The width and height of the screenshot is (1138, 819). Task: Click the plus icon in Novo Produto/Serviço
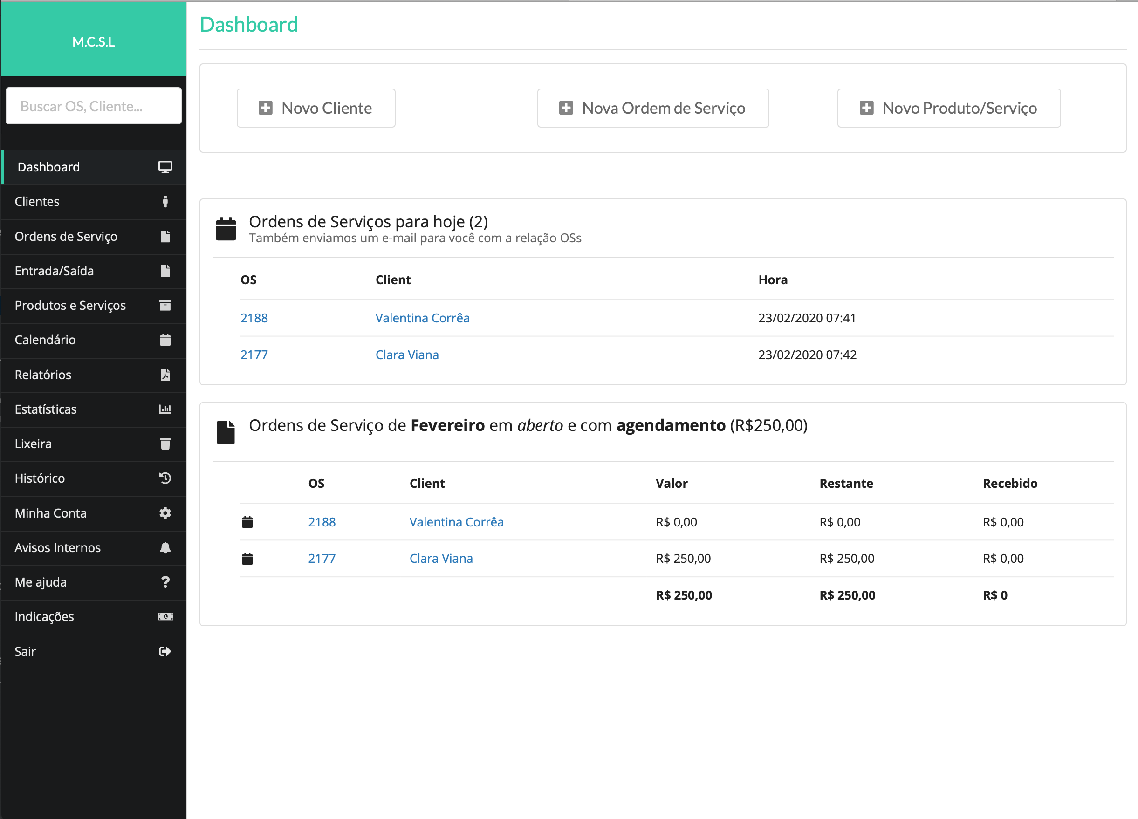(x=866, y=108)
